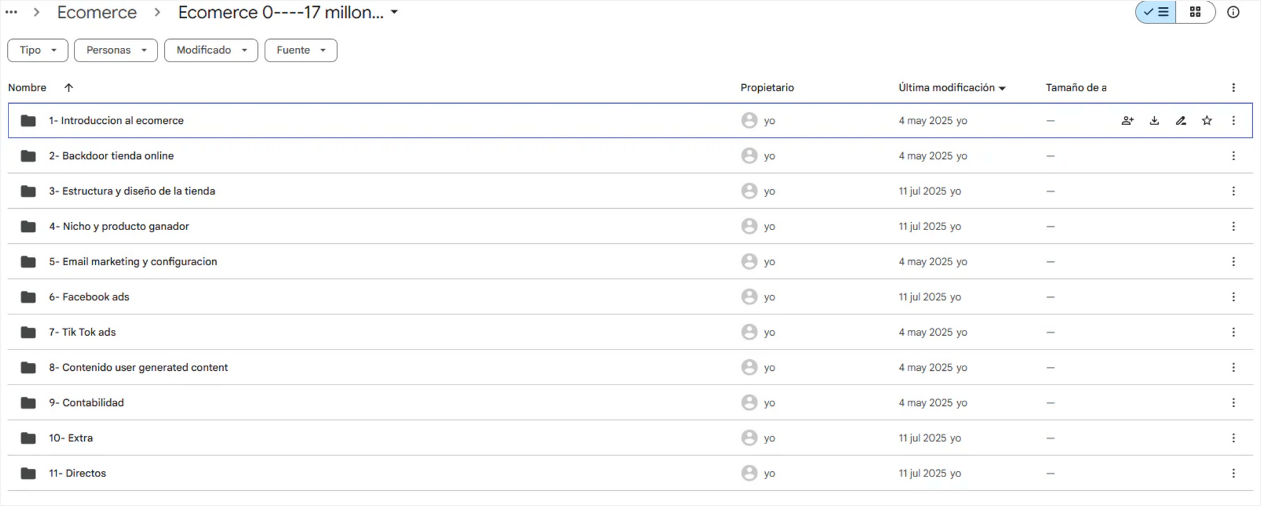Screen dimensions: 1262x507
Task: Go to Ecomerce breadcrumb folder
Action: (97, 12)
